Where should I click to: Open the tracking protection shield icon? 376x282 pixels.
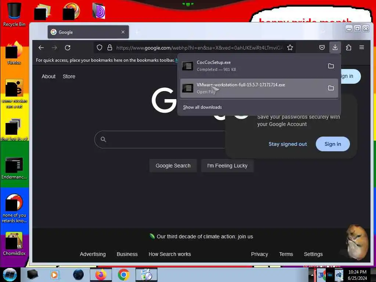coord(100,48)
